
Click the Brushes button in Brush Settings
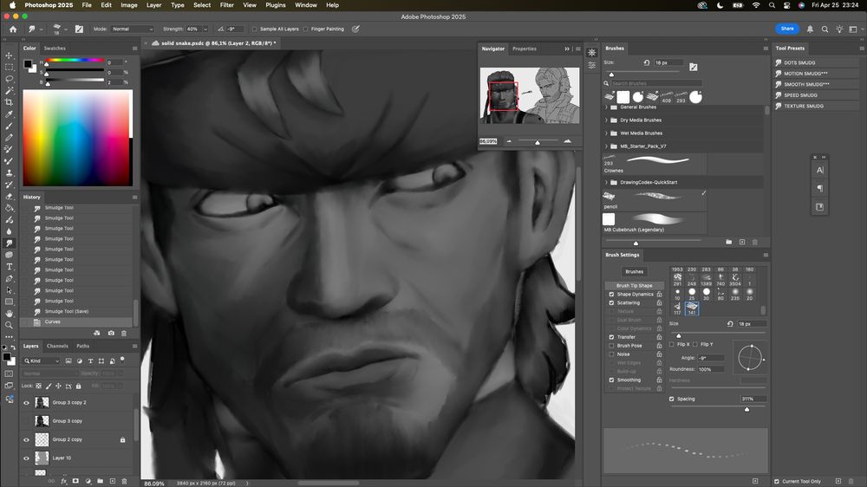[635, 272]
